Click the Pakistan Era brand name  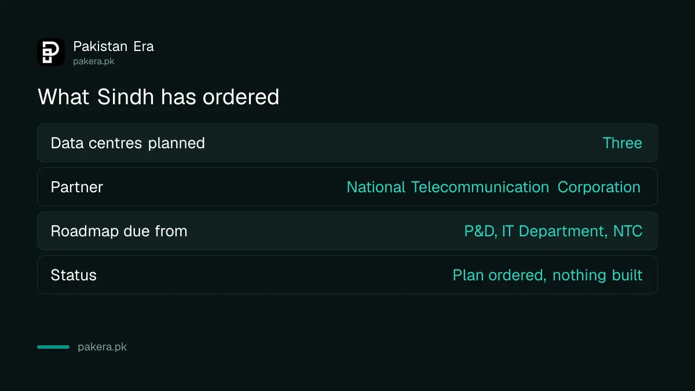[x=114, y=46]
